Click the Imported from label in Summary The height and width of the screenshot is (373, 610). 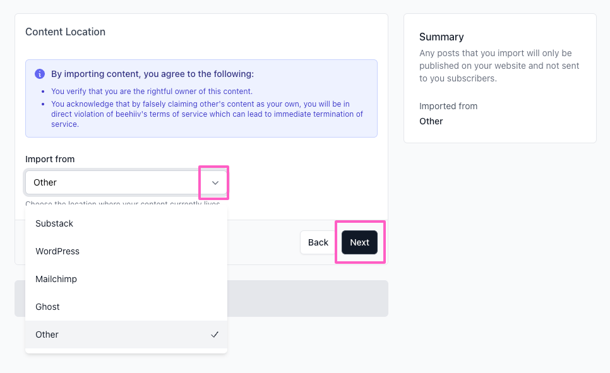[x=448, y=106]
